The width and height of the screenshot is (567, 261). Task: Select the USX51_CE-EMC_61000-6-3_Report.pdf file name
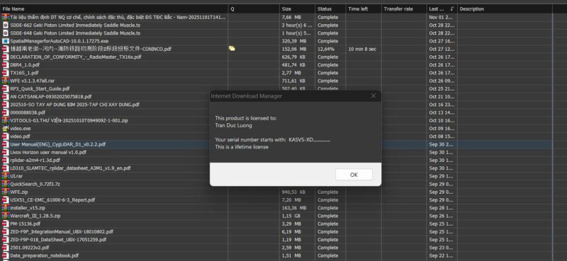[x=52, y=200]
